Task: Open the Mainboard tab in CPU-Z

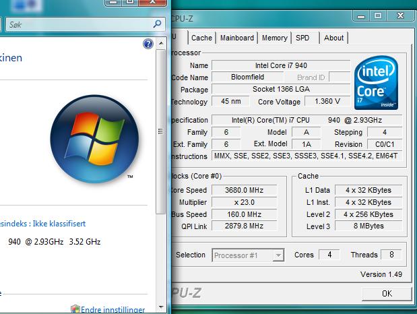Action: click(x=237, y=38)
